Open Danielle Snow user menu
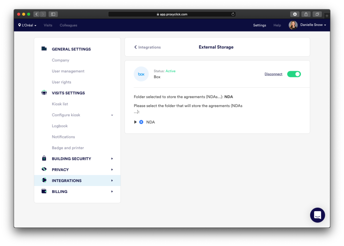 tap(307, 25)
